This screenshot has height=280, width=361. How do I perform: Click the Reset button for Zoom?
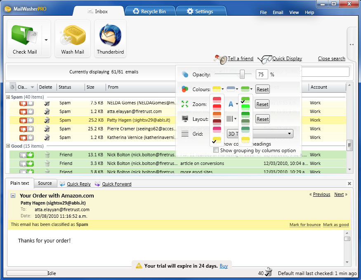[262, 104]
